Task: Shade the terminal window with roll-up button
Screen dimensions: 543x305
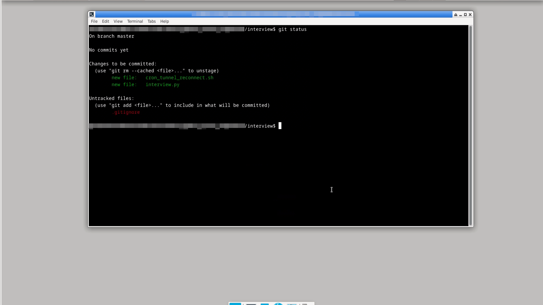Action: 456,15
